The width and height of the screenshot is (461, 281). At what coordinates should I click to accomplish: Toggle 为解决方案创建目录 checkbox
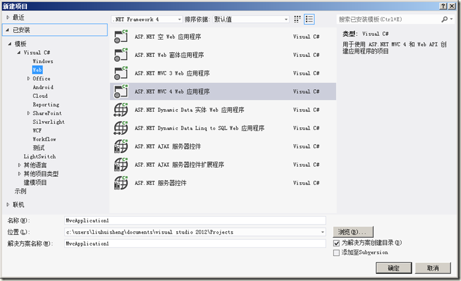click(x=337, y=243)
